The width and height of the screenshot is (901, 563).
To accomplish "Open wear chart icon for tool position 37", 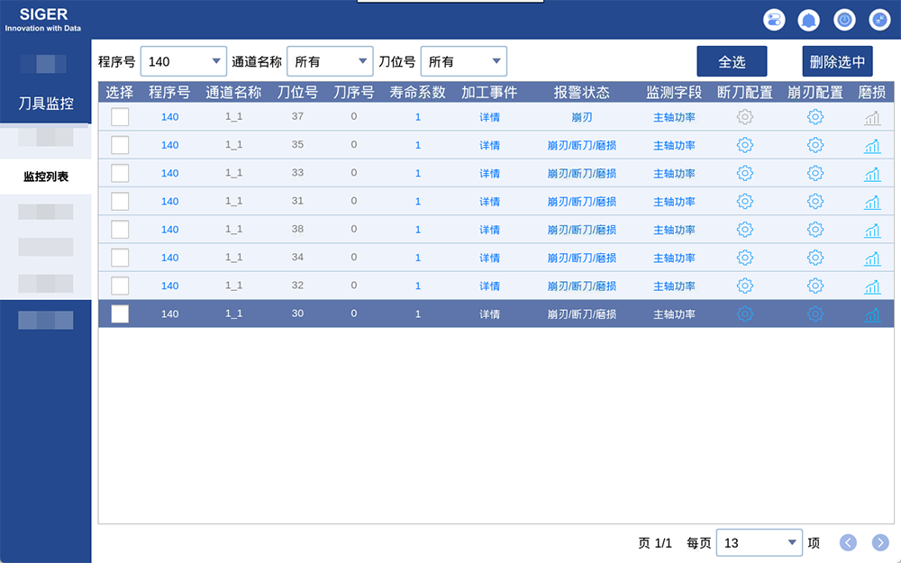I will (x=872, y=118).
